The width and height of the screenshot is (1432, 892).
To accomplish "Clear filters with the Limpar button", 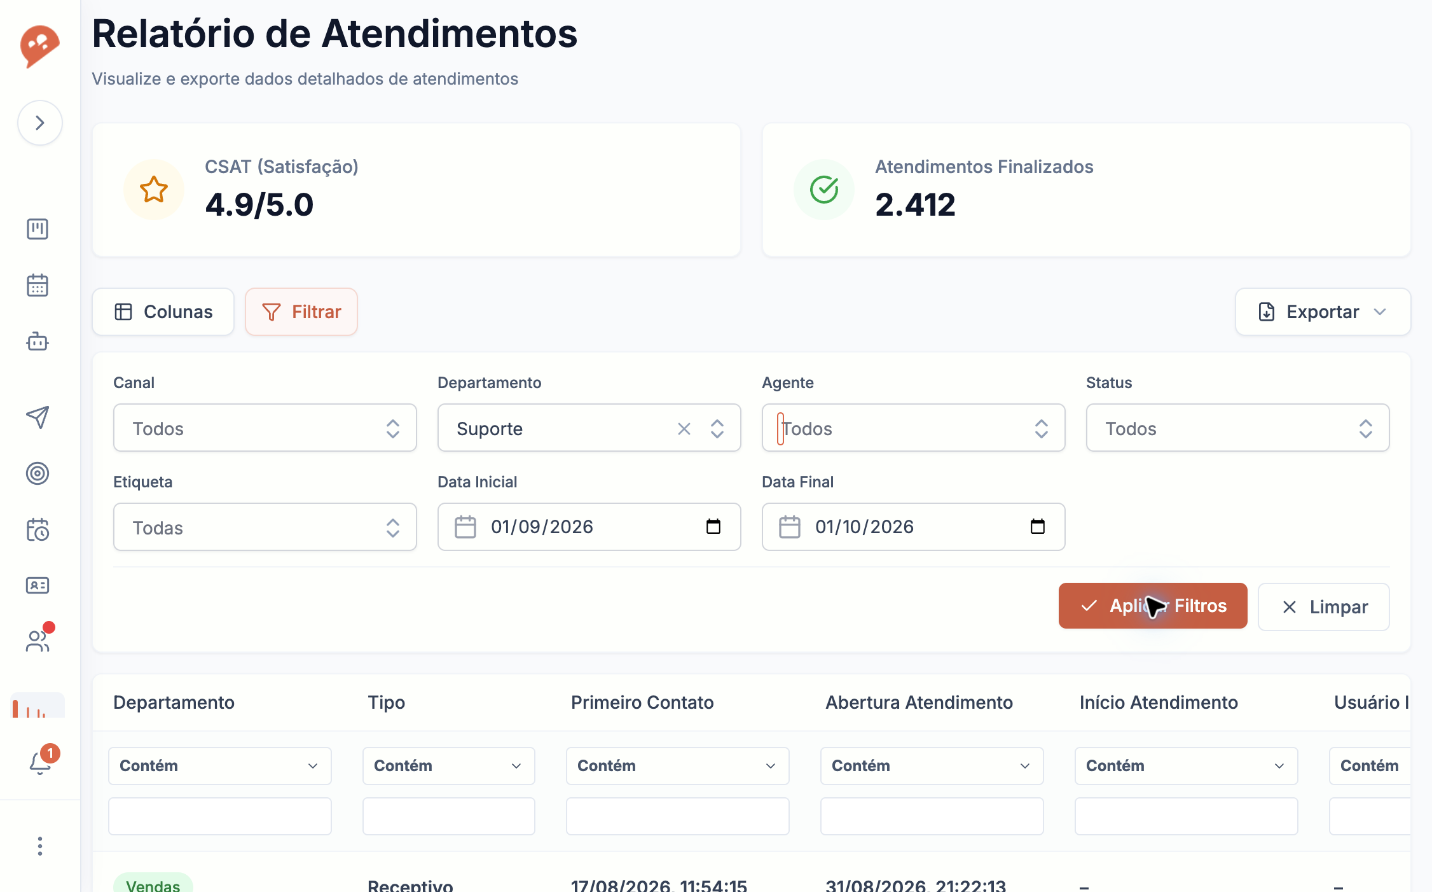I will 1324,607.
